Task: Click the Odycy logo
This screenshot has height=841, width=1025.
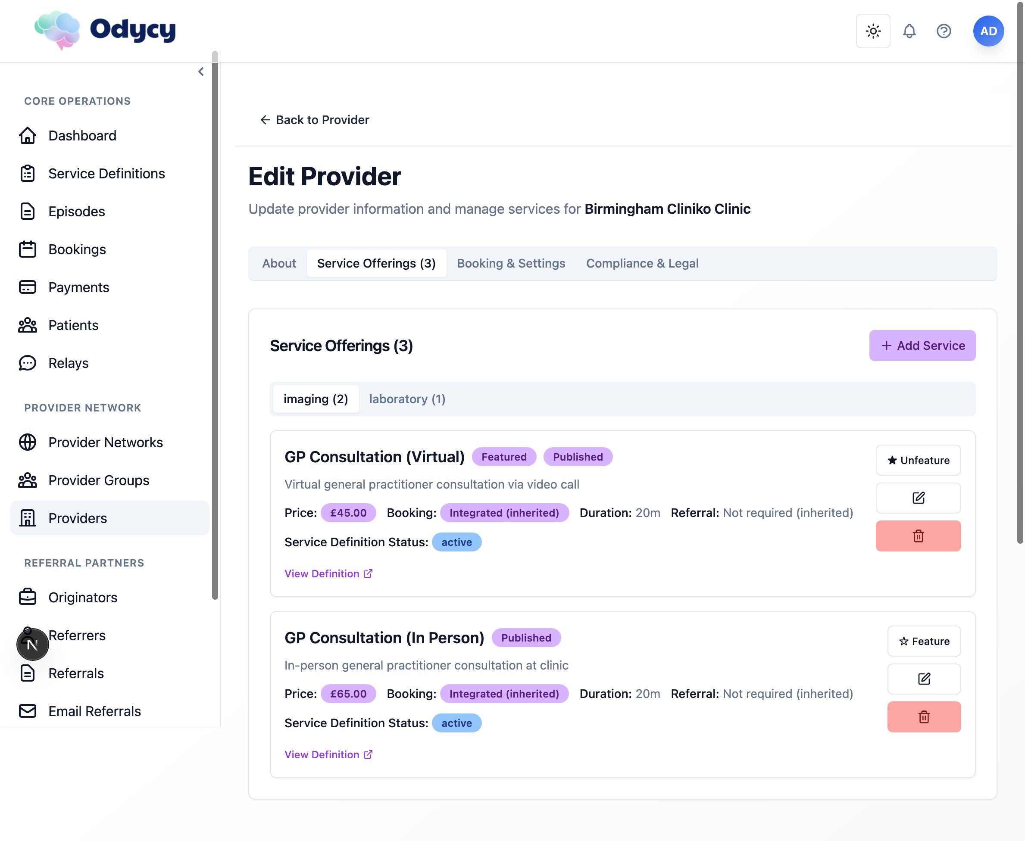Action: click(105, 30)
